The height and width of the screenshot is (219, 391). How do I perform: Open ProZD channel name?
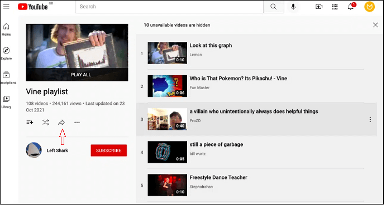click(x=195, y=121)
